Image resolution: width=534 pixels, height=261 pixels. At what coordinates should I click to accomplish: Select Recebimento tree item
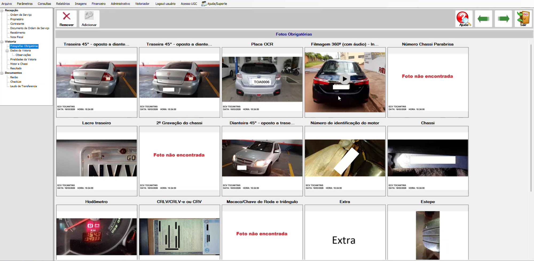click(x=18, y=33)
